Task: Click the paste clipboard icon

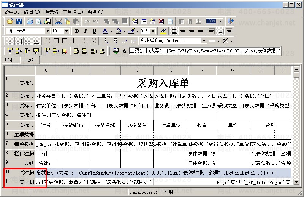Action: (x=76, y=21)
